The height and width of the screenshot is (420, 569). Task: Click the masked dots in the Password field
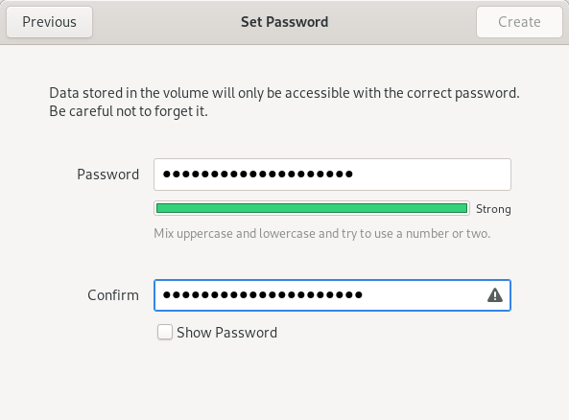tap(258, 175)
